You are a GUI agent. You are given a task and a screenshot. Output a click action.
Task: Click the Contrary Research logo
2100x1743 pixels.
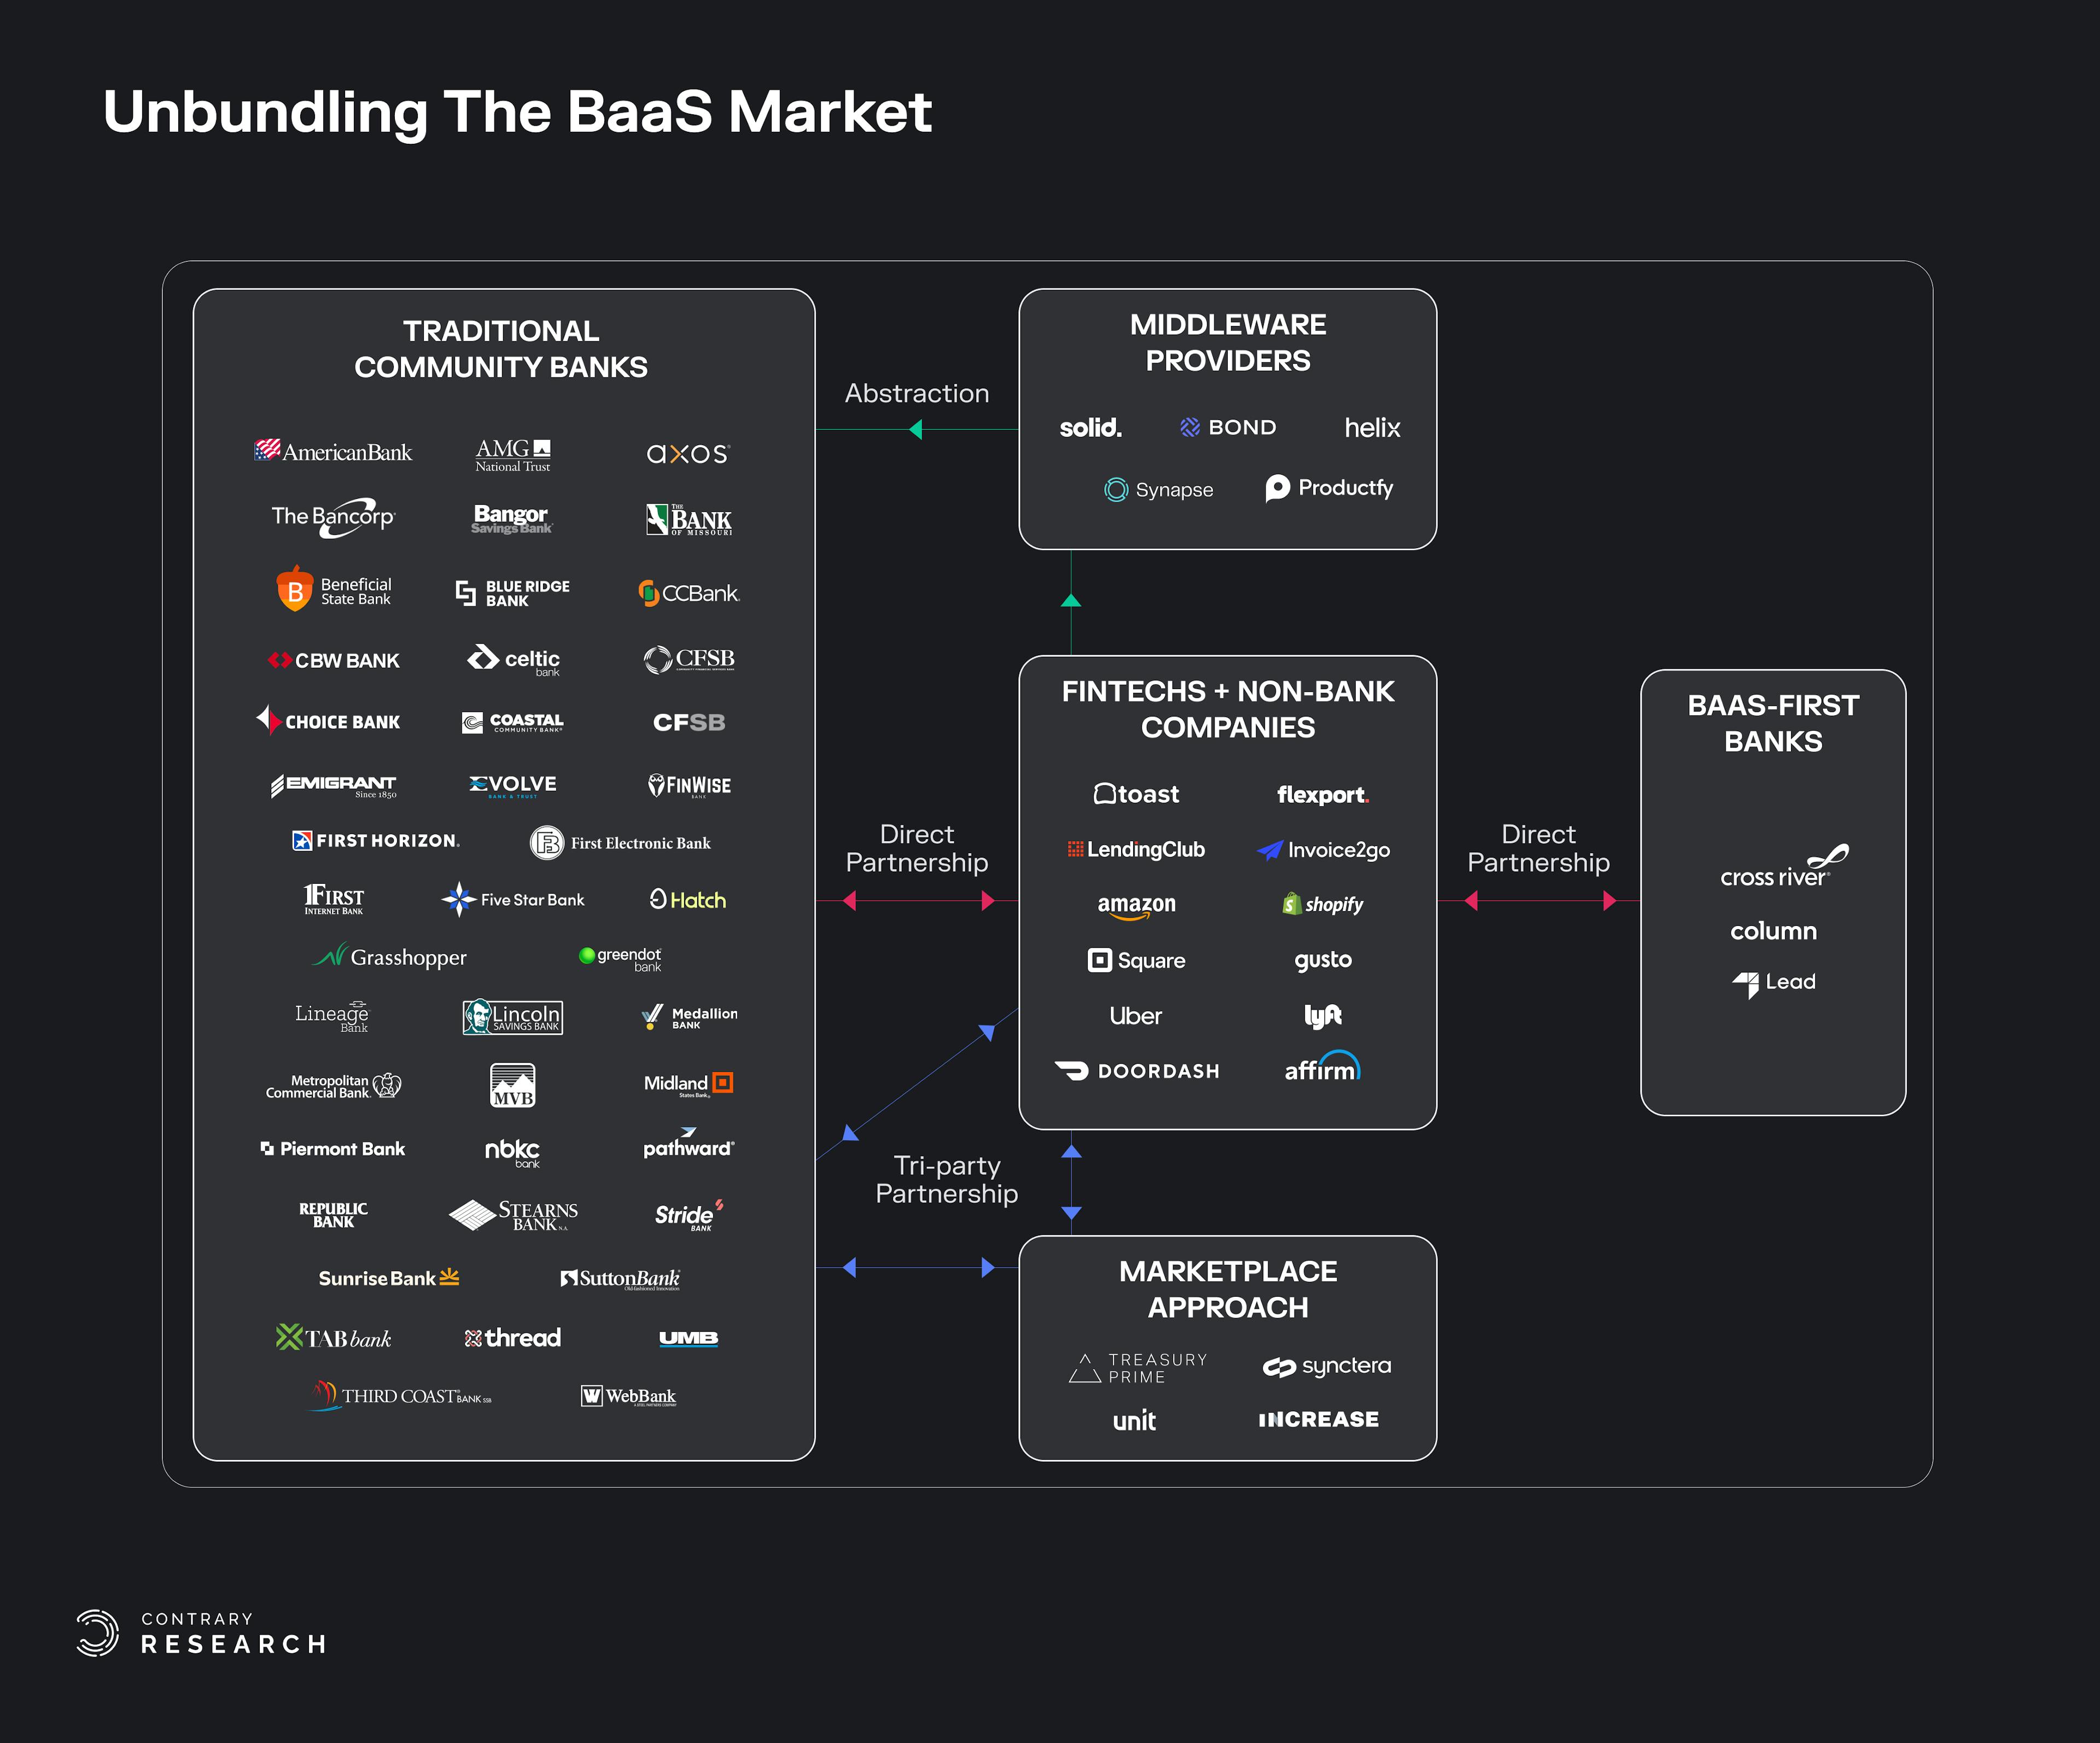tap(98, 1632)
